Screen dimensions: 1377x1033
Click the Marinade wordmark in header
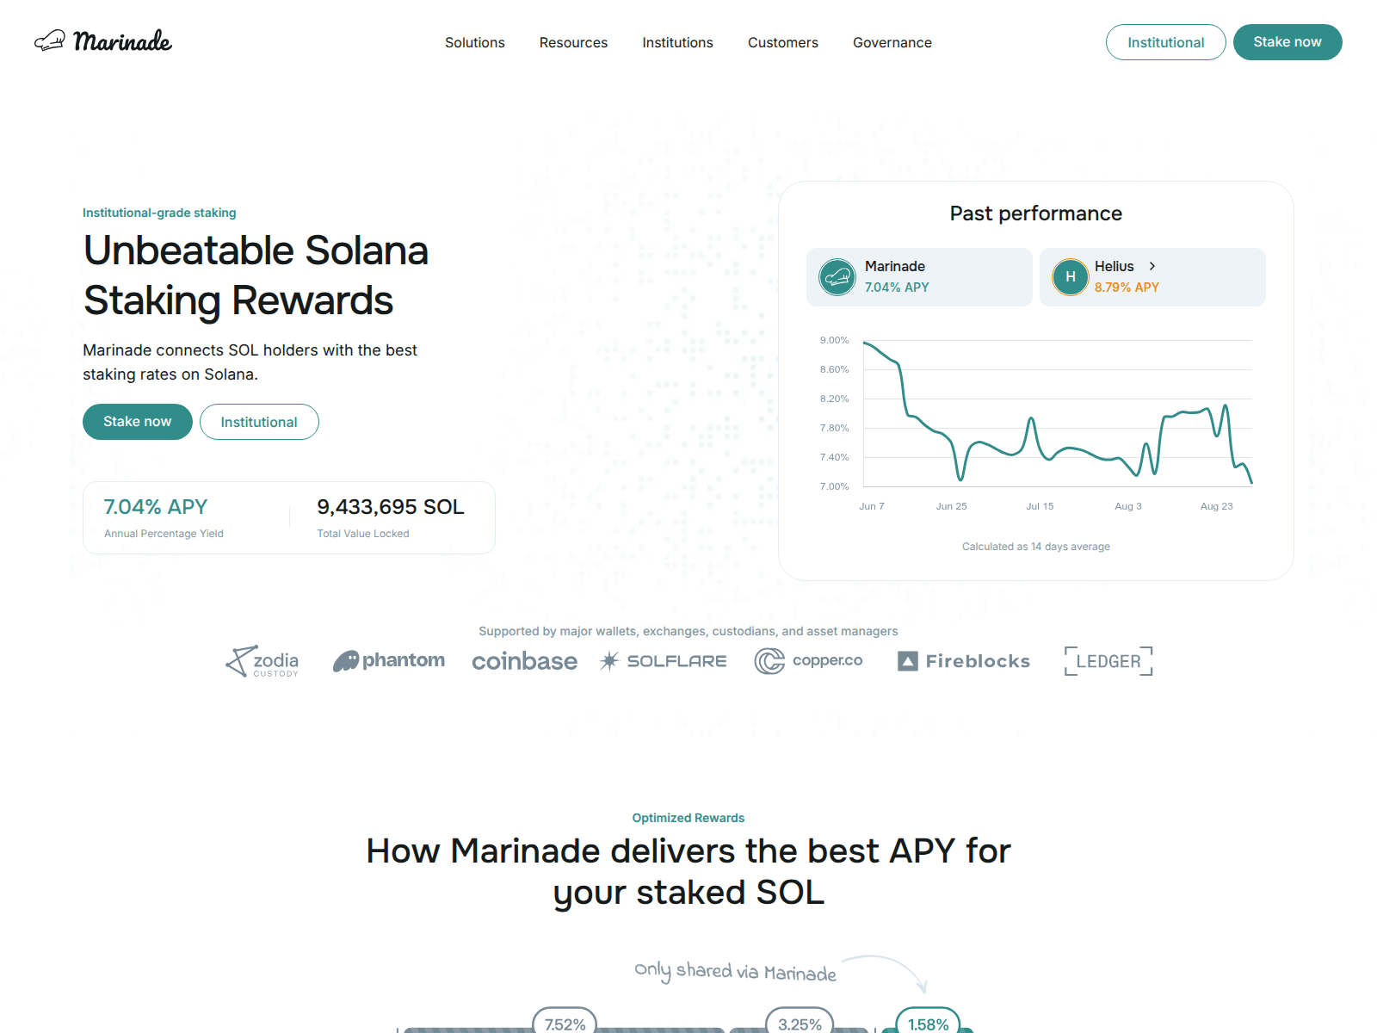[122, 40]
